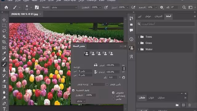Switch to the Channels (قنوات) tab

pos(151,98)
